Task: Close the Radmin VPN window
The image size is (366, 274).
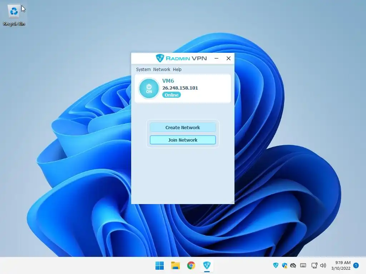Action: click(x=228, y=58)
